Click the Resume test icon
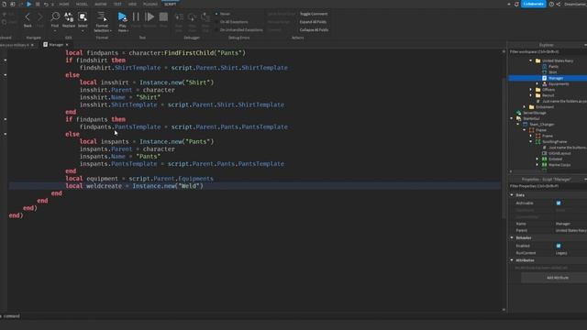Viewport: 587px width, 330px height. tap(150, 16)
